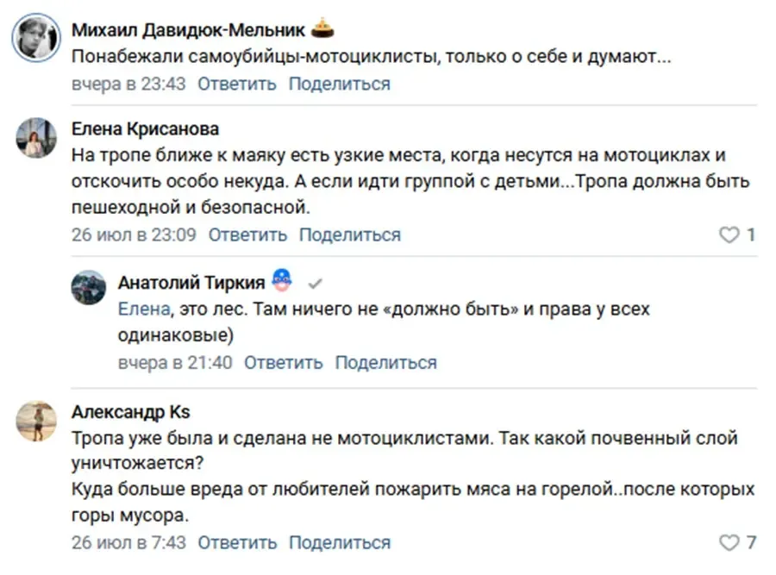Open the timestamp '26 июл в 7:43'

click(128, 542)
